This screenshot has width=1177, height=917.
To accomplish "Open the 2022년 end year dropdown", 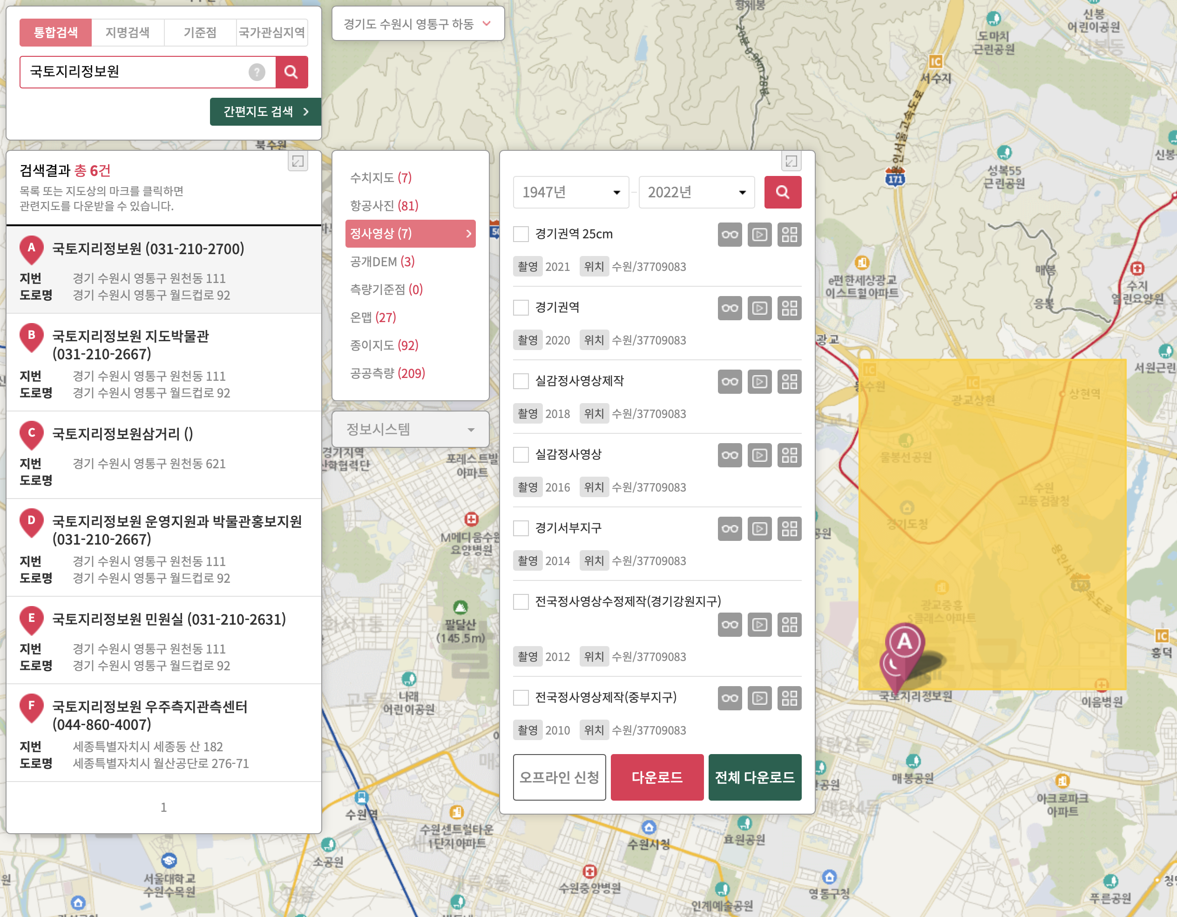I will [x=697, y=192].
